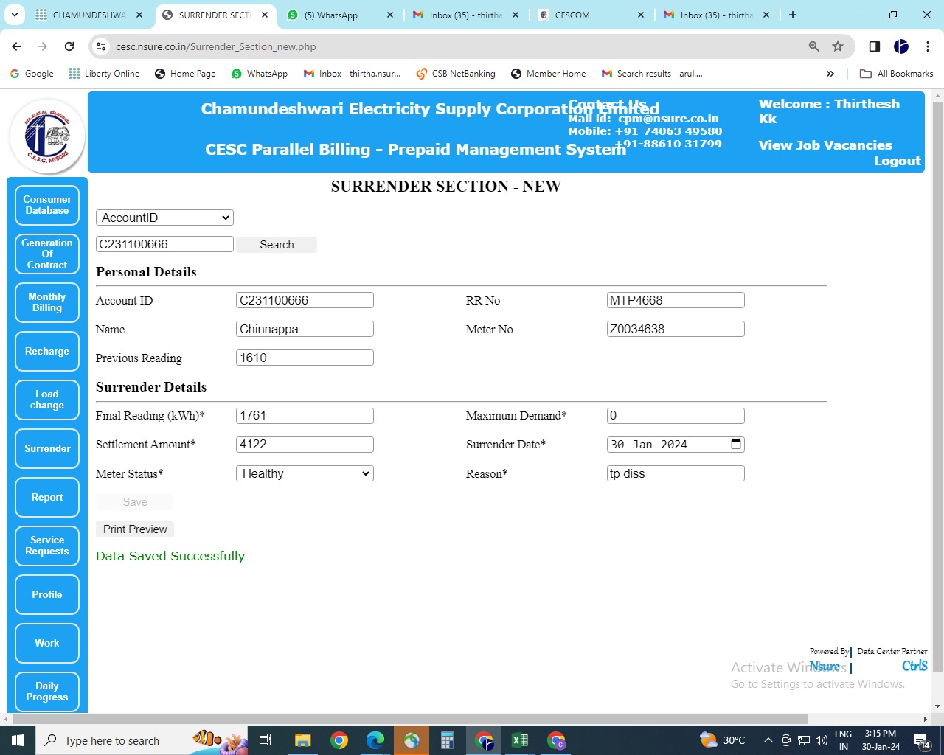The width and height of the screenshot is (944, 755).
Task: Open the Recharge menu
Action: click(x=47, y=351)
